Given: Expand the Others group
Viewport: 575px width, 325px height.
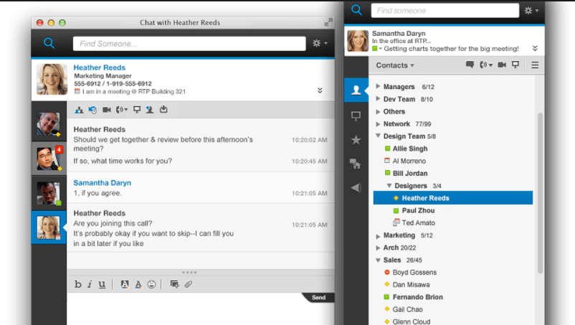Looking at the screenshot, I should pos(378,111).
